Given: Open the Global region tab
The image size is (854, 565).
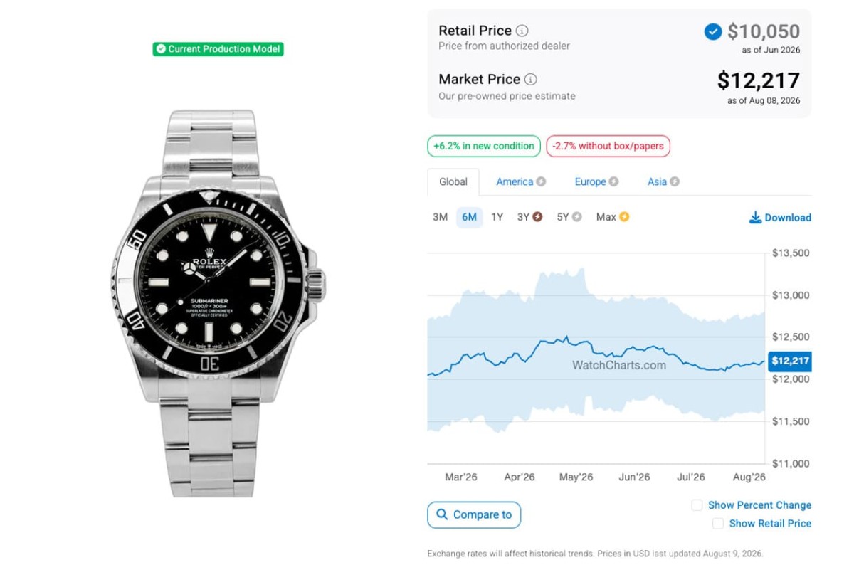Looking at the screenshot, I should tap(453, 182).
